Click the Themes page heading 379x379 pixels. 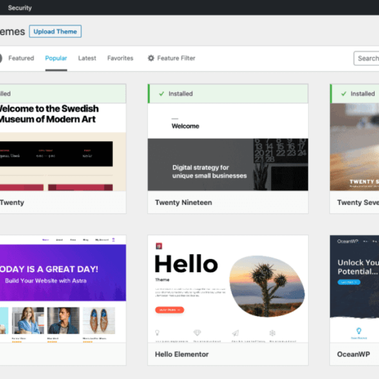tap(13, 32)
